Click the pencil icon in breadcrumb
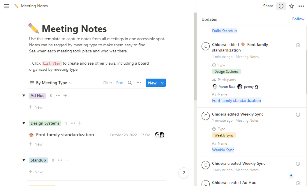The height and width of the screenshot is (186, 307). (x=16, y=6)
